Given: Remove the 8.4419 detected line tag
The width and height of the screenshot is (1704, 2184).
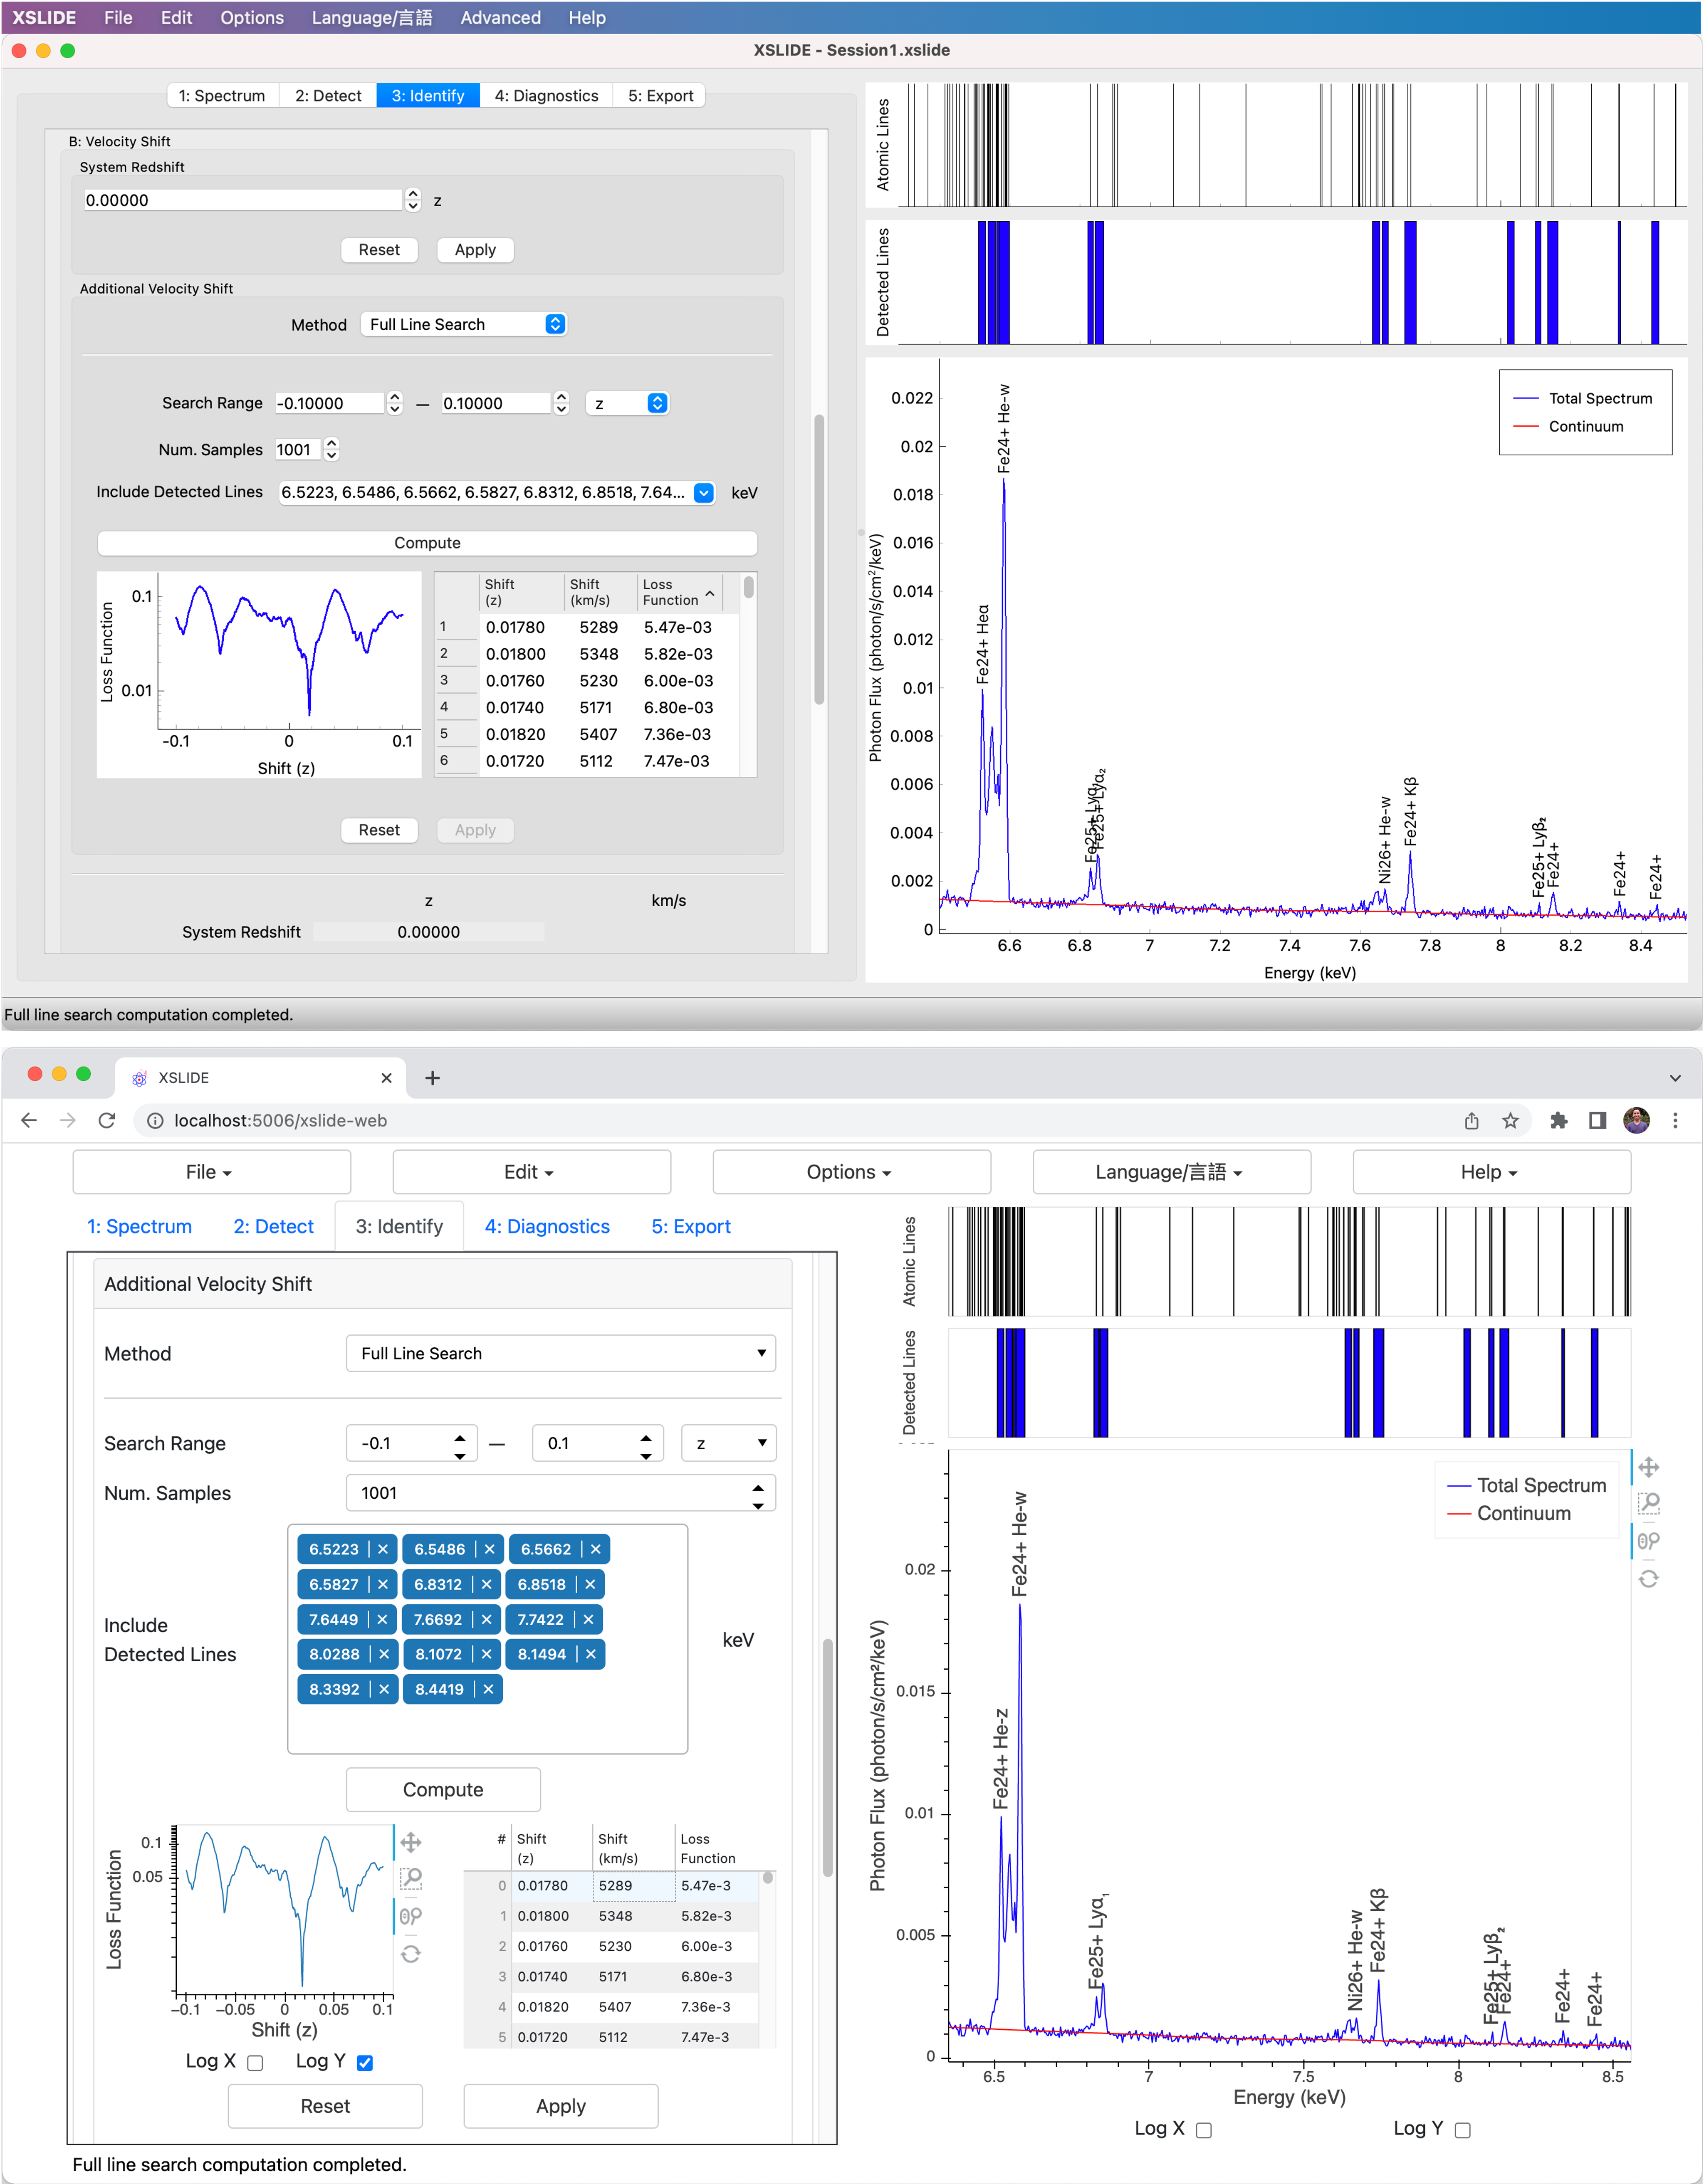Looking at the screenshot, I should click(488, 1689).
